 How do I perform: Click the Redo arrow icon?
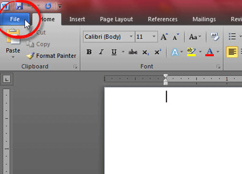pos(48,6)
